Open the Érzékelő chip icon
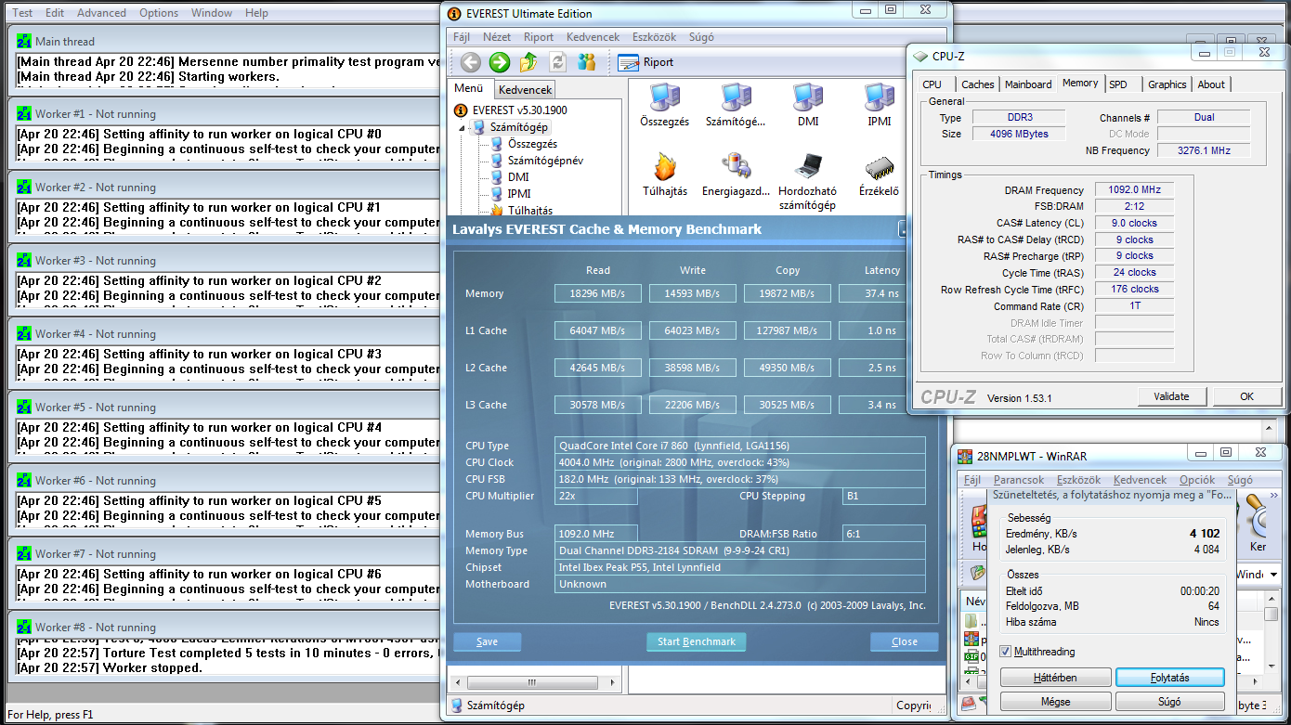The width and height of the screenshot is (1291, 725). 879,175
